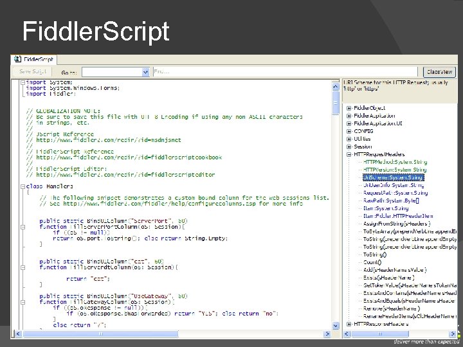This screenshot has width=463, height=347.
Task: Select ExistsAndEquals method in class tree
Action: point(410,300)
